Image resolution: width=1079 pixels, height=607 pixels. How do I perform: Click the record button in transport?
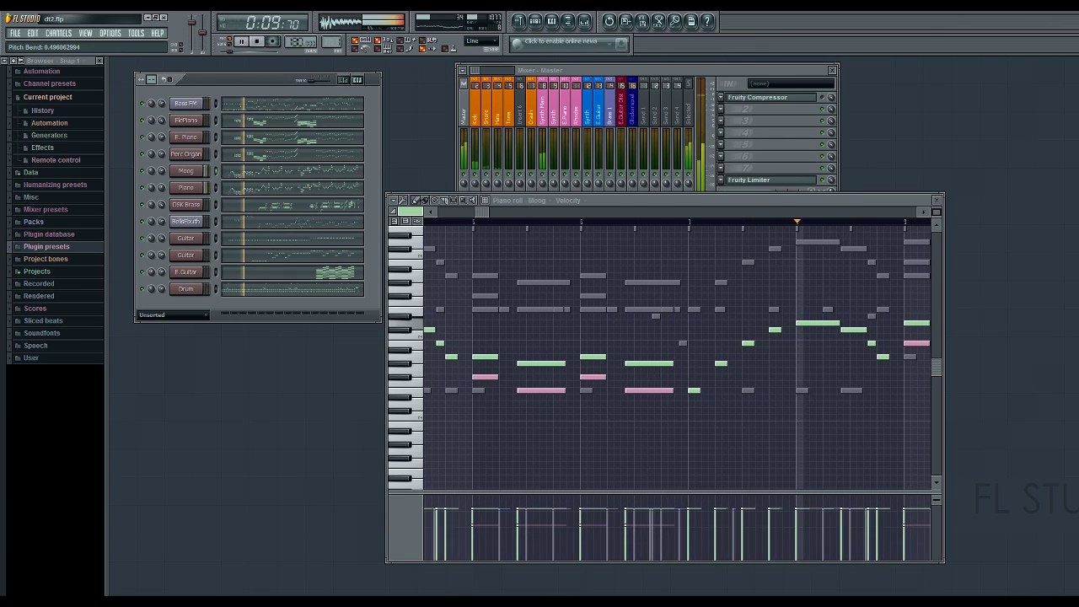click(x=272, y=41)
